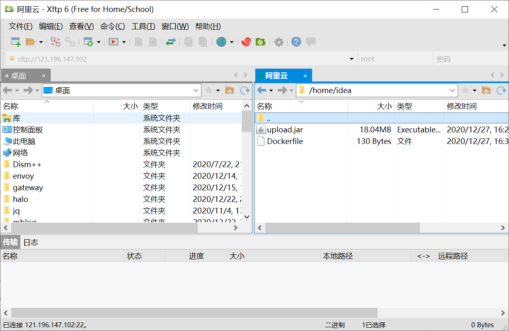Open Options via the gear icon
The width and height of the screenshot is (509, 331).
pyautogui.click(x=279, y=42)
